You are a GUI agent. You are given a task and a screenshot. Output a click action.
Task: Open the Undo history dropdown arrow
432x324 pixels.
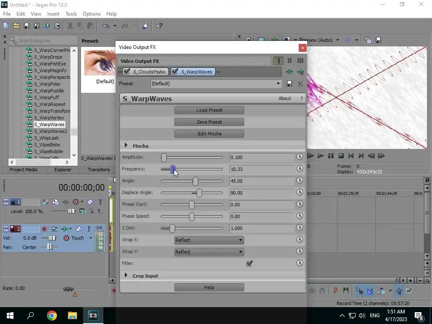click(x=115, y=26)
